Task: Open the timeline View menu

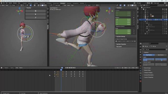Action: tap(17, 68)
